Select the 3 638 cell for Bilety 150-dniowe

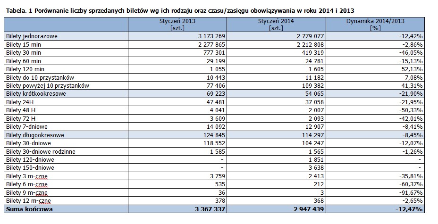point(316,168)
